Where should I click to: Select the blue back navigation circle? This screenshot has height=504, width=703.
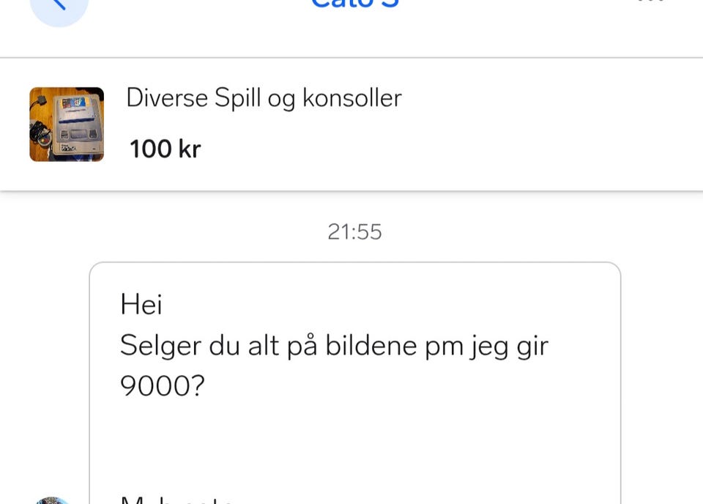coord(60,6)
